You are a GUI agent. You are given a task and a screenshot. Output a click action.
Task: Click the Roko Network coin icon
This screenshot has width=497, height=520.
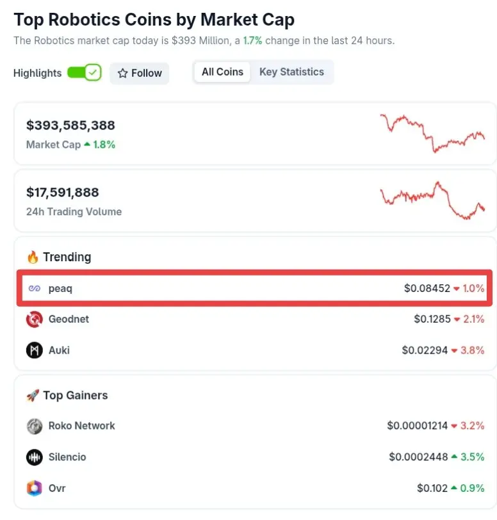coord(35,426)
